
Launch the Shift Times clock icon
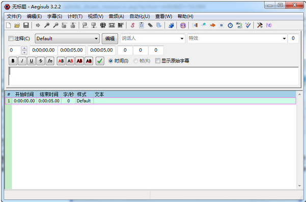point(230,25)
